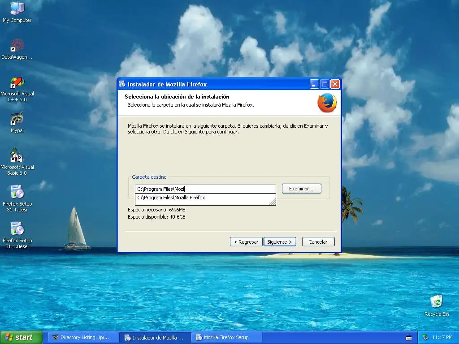Click the heading Selecciona la ubicación de la instalación

click(x=177, y=97)
